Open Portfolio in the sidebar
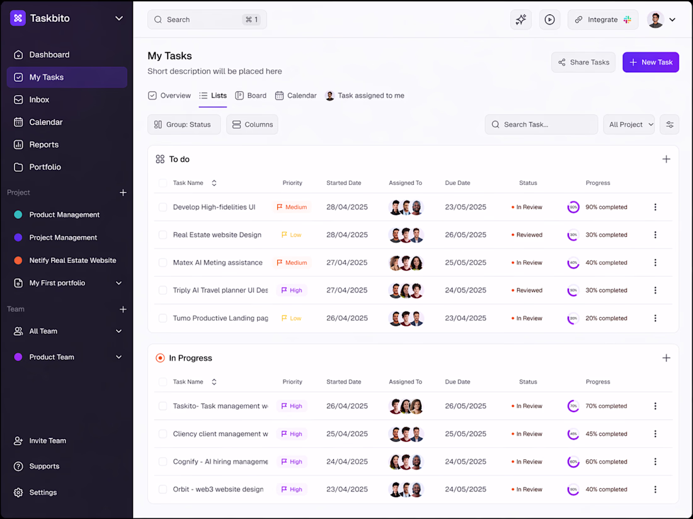This screenshot has height=519, width=693. point(67,167)
